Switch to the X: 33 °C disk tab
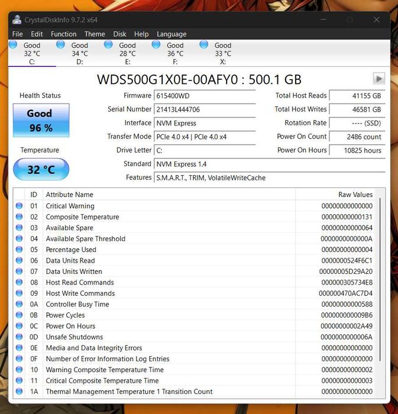This screenshot has height=414, width=398. tap(223, 53)
